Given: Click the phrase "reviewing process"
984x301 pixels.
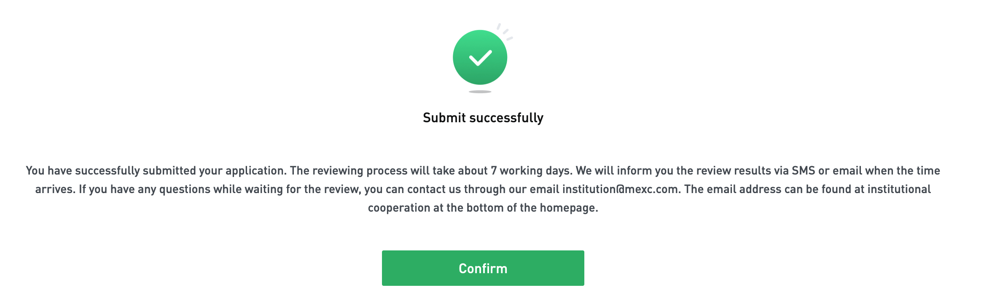Looking at the screenshot, I should click(x=359, y=171).
